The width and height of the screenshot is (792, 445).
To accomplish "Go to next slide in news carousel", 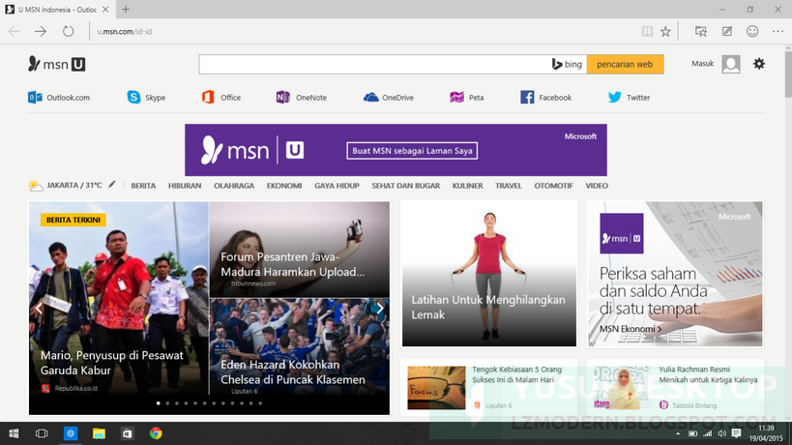I will coord(380,309).
